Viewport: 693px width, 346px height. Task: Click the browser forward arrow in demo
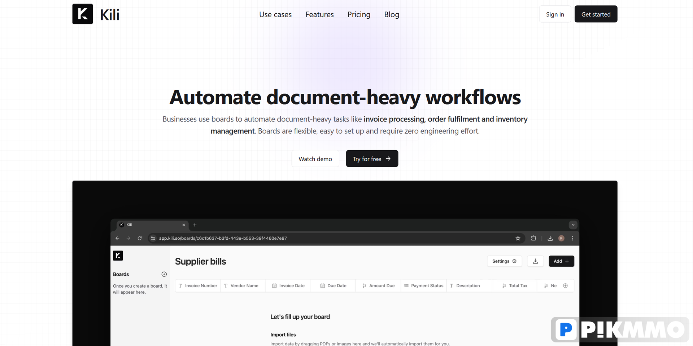coord(128,238)
